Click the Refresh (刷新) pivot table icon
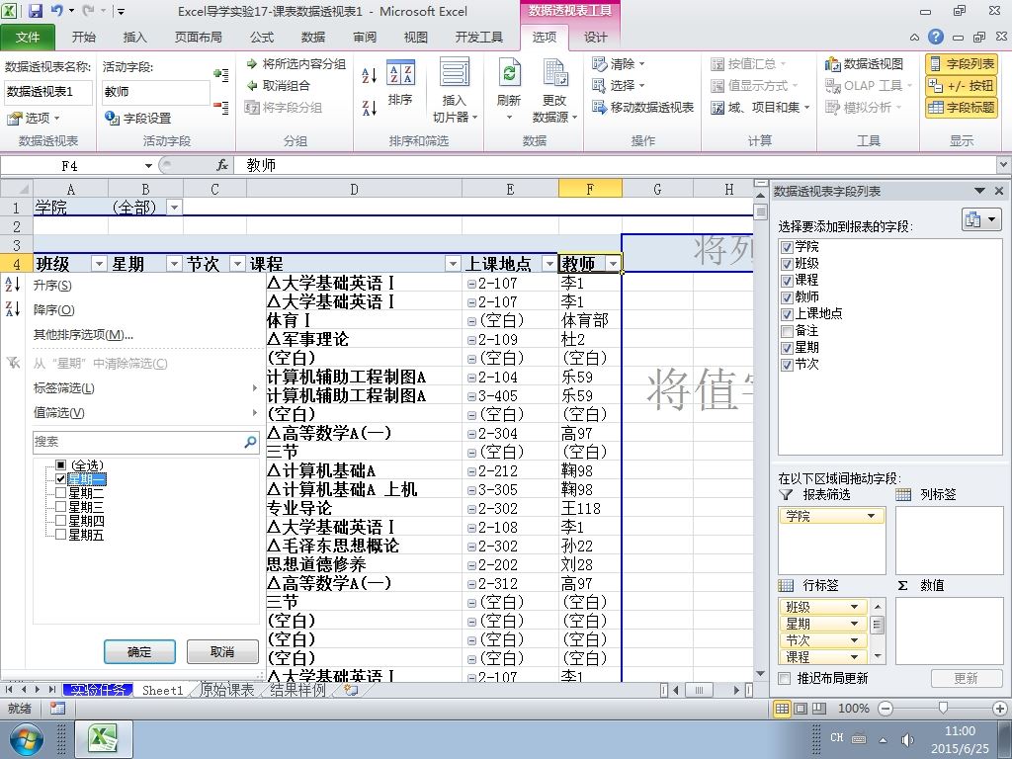This screenshot has width=1012, height=759. (509, 73)
